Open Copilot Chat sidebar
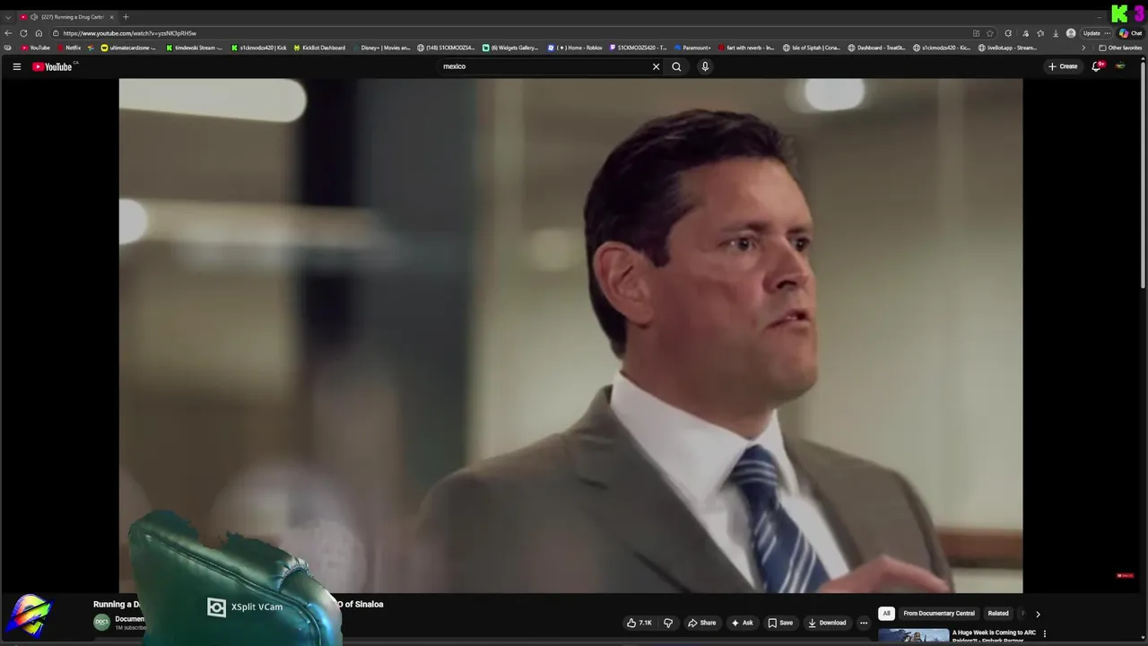This screenshot has height=646, width=1148. (x=1130, y=33)
